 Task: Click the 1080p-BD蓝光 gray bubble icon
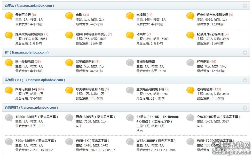(9, 118)
